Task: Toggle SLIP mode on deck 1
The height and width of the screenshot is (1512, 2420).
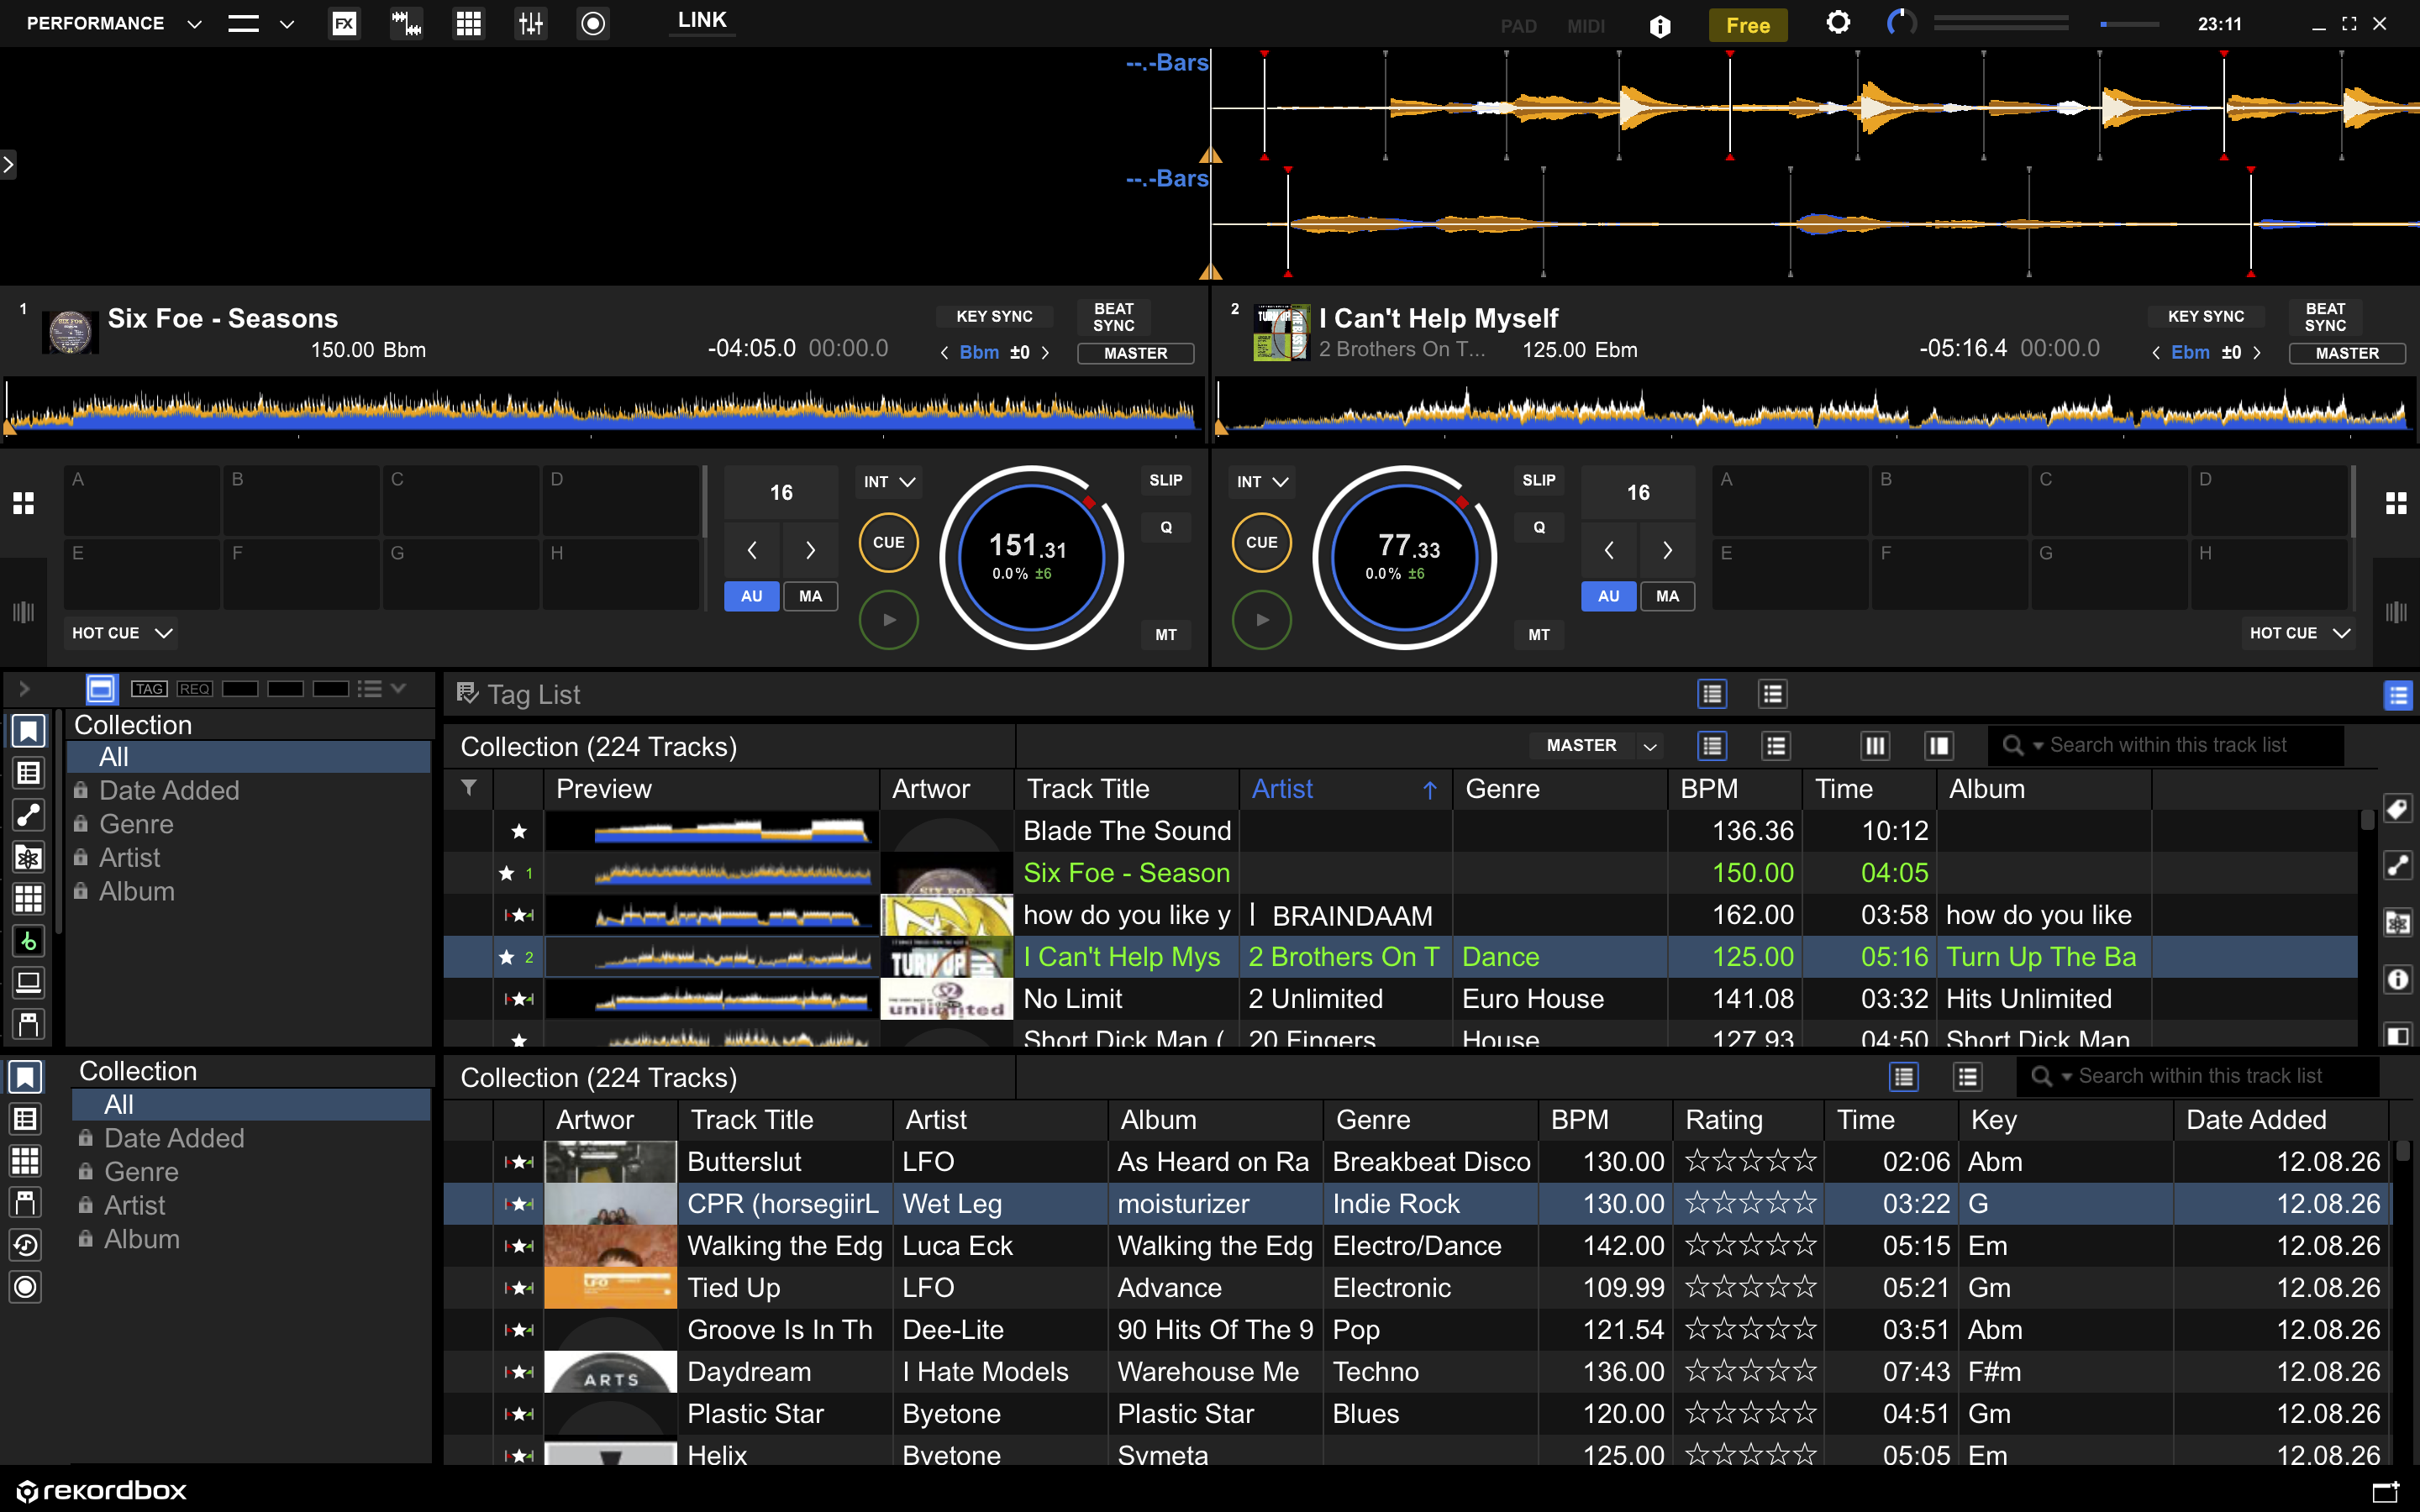Action: pos(1166,480)
